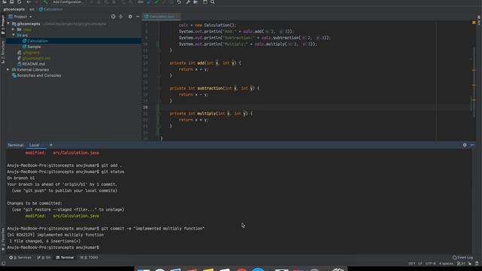The image size is (482, 271).
Task: Click the gitconcepts breadcrumb
Action: click(14, 9)
